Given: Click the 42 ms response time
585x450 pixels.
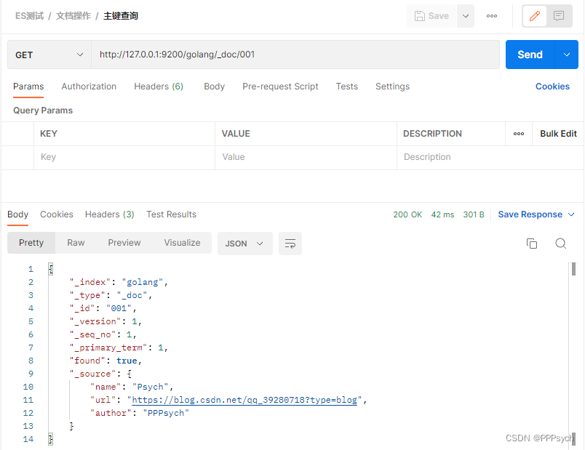Looking at the screenshot, I should click(442, 214).
